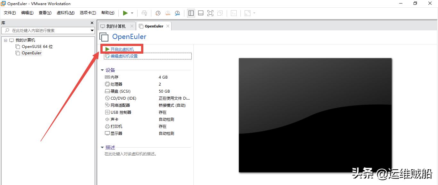Open the 编辑 menu
This screenshot has width=438, height=185.
coord(27,13)
